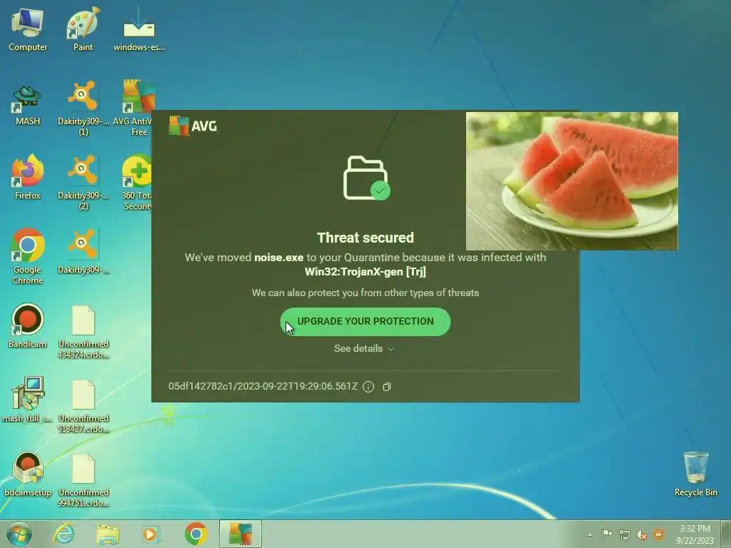
Task: Open the Recycle Bin
Action: point(695,475)
